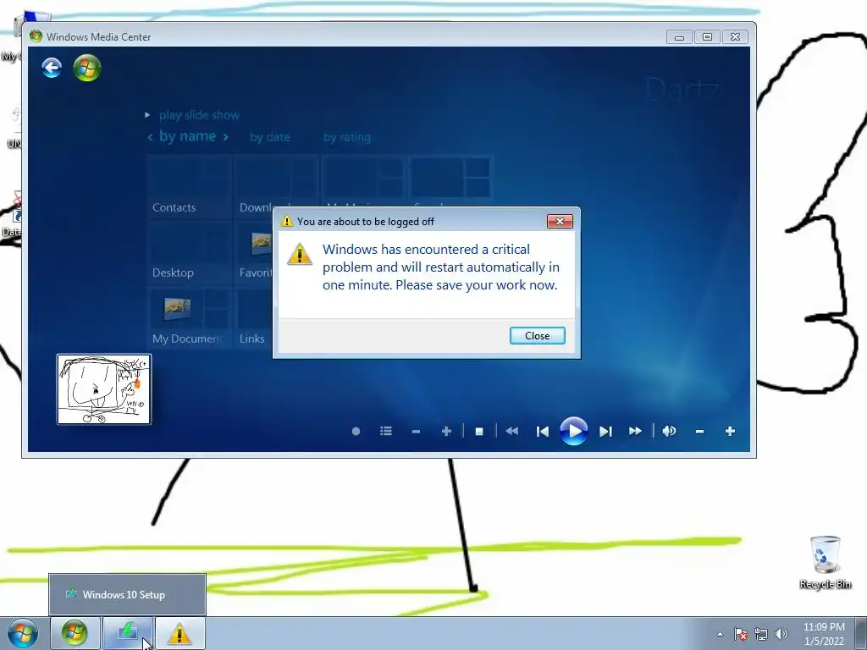867x650 pixels.
Task: Select play slide show option
Action: pyautogui.click(x=199, y=115)
